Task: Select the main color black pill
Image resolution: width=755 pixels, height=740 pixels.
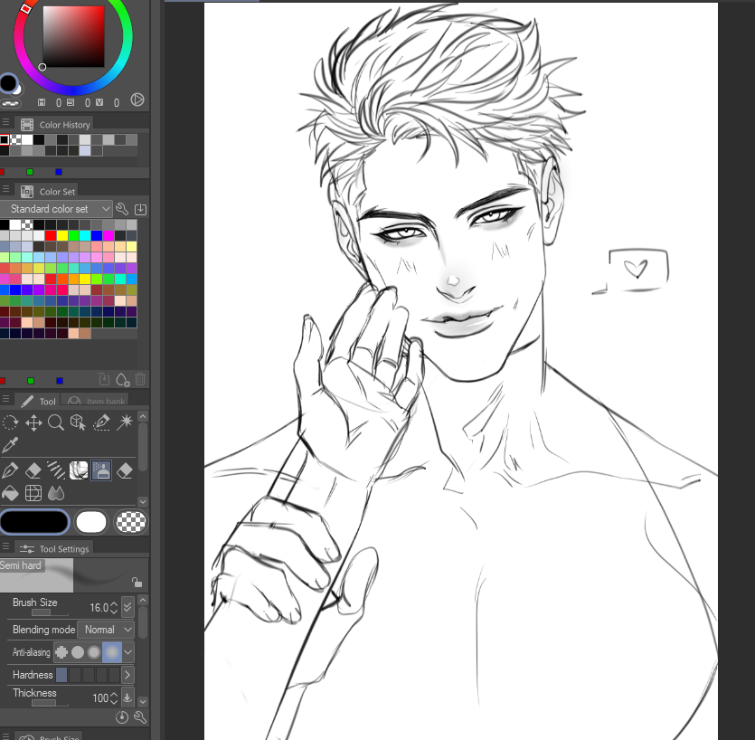Action: point(34,522)
